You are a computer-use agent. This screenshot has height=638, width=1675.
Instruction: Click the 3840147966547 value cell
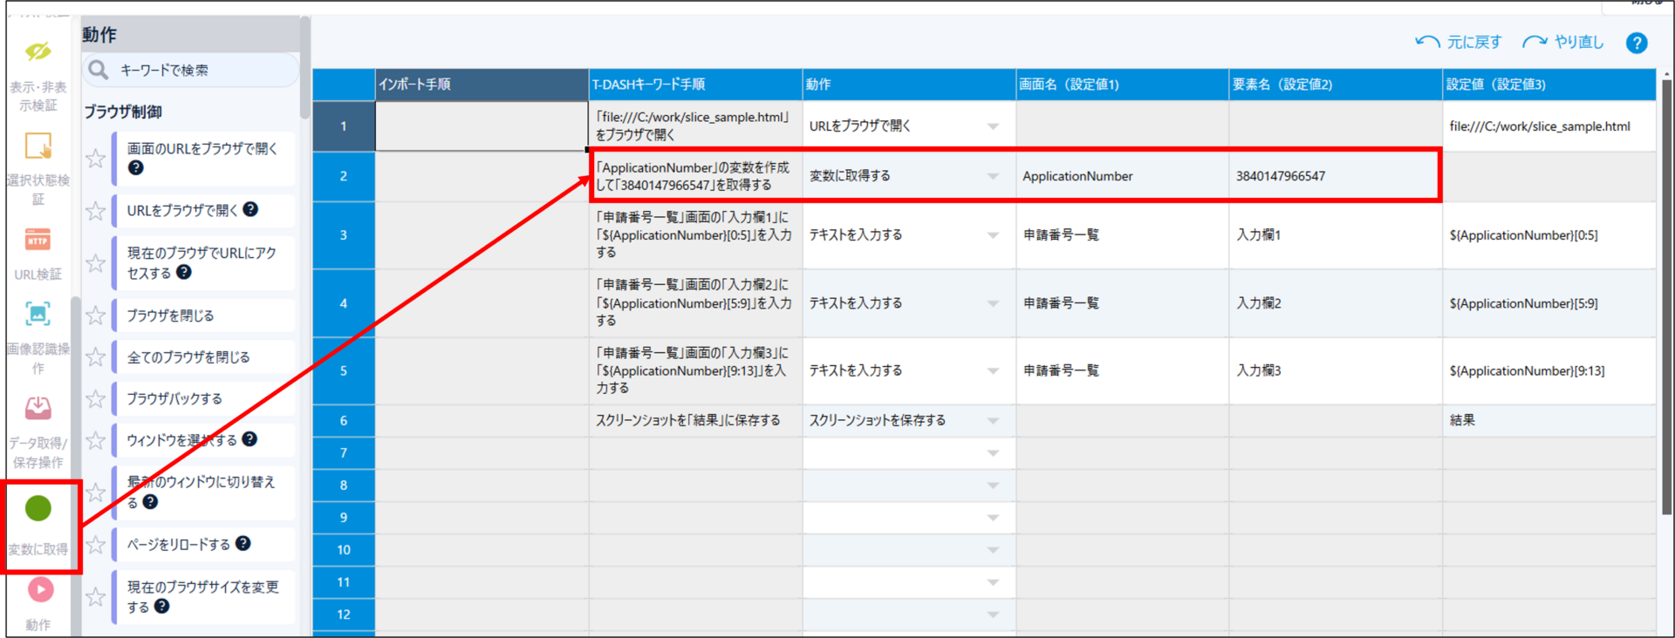(1336, 176)
